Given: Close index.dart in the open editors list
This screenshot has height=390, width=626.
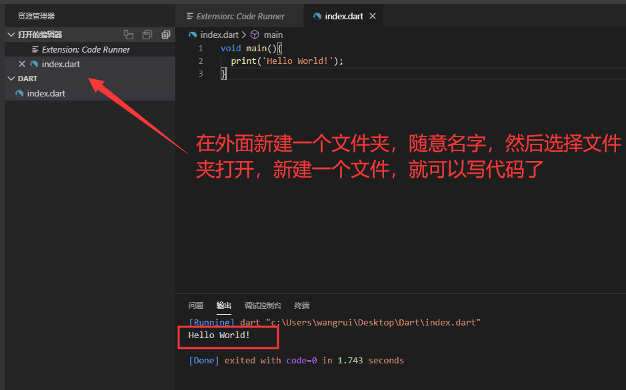Looking at the screenshot, I should pos(22,64).
